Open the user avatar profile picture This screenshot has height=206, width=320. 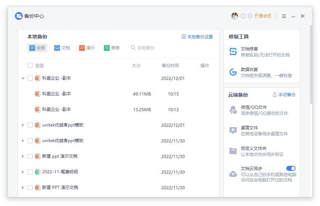tap(234, 16)
